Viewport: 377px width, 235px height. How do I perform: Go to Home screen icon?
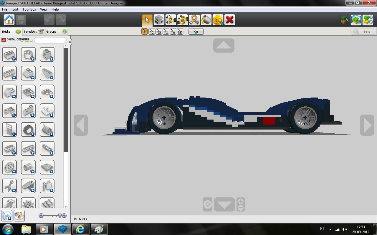click(9, 20)
